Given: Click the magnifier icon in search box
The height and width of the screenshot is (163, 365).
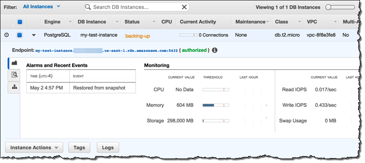Looking at the screenshot, I should coord(88,7).
